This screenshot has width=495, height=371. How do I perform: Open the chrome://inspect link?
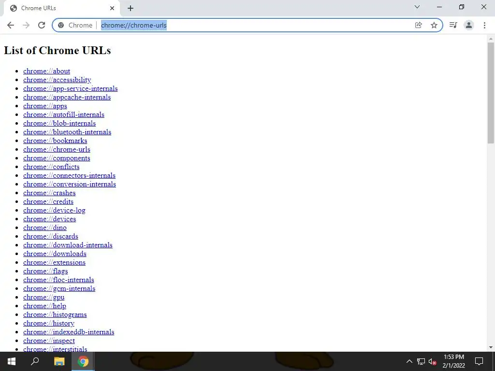point(49,341)
